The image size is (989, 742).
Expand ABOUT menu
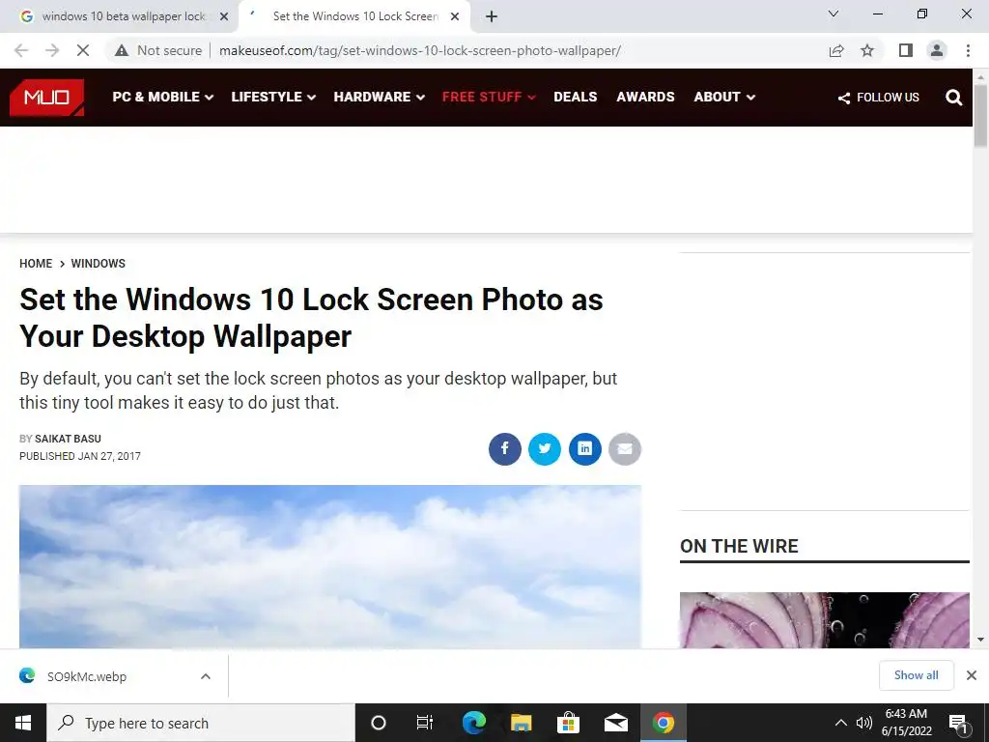[x=724, y=98]
